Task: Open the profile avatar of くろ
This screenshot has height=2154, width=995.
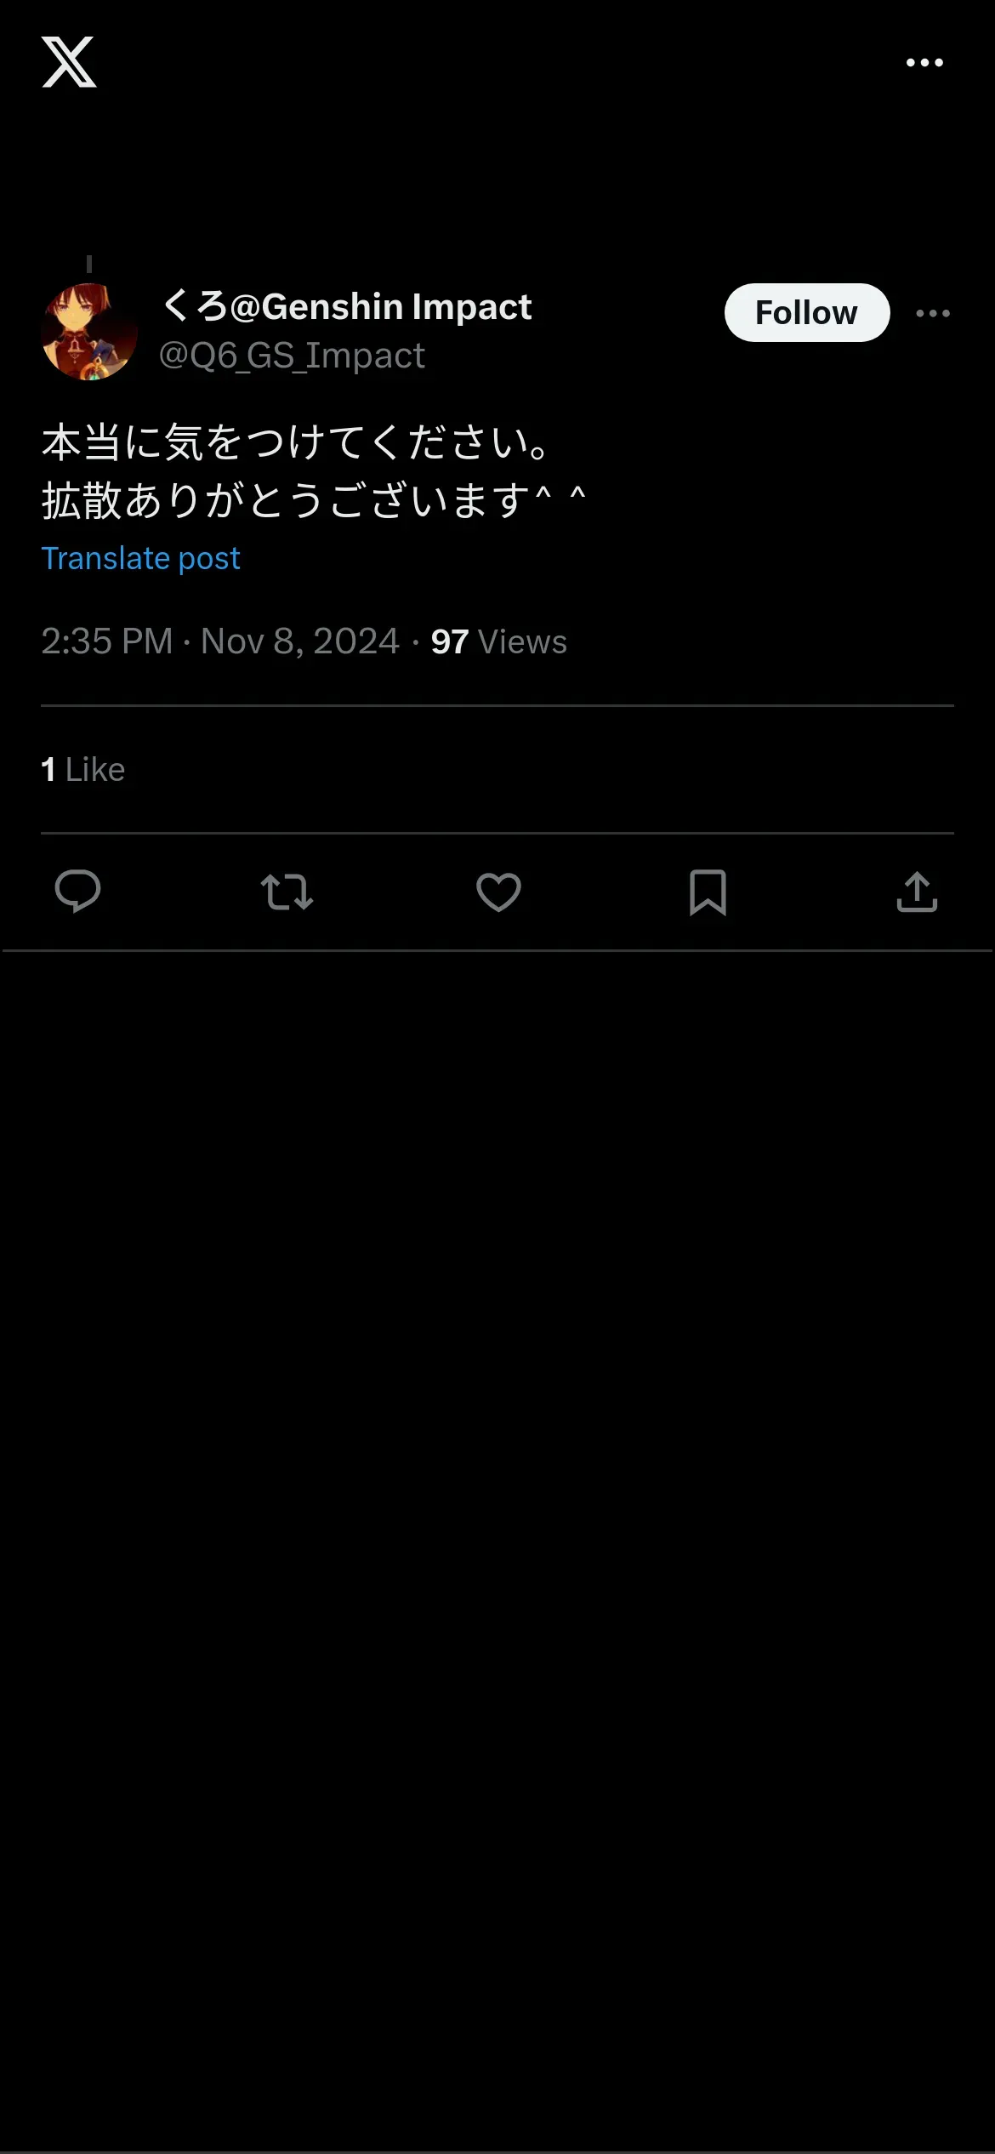Action: [x=89, y=332]
